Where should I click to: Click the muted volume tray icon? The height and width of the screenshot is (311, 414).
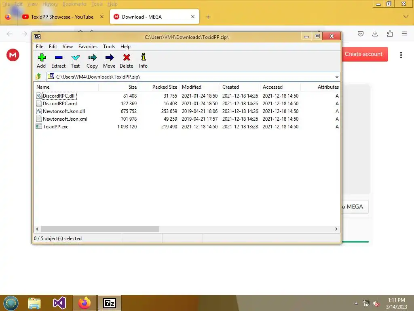376,303
